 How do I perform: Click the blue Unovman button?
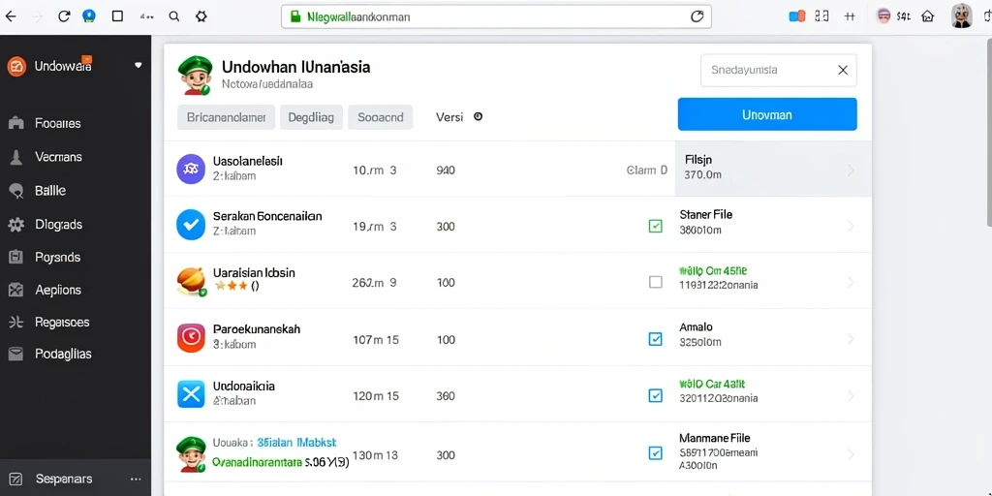(767, 114)
